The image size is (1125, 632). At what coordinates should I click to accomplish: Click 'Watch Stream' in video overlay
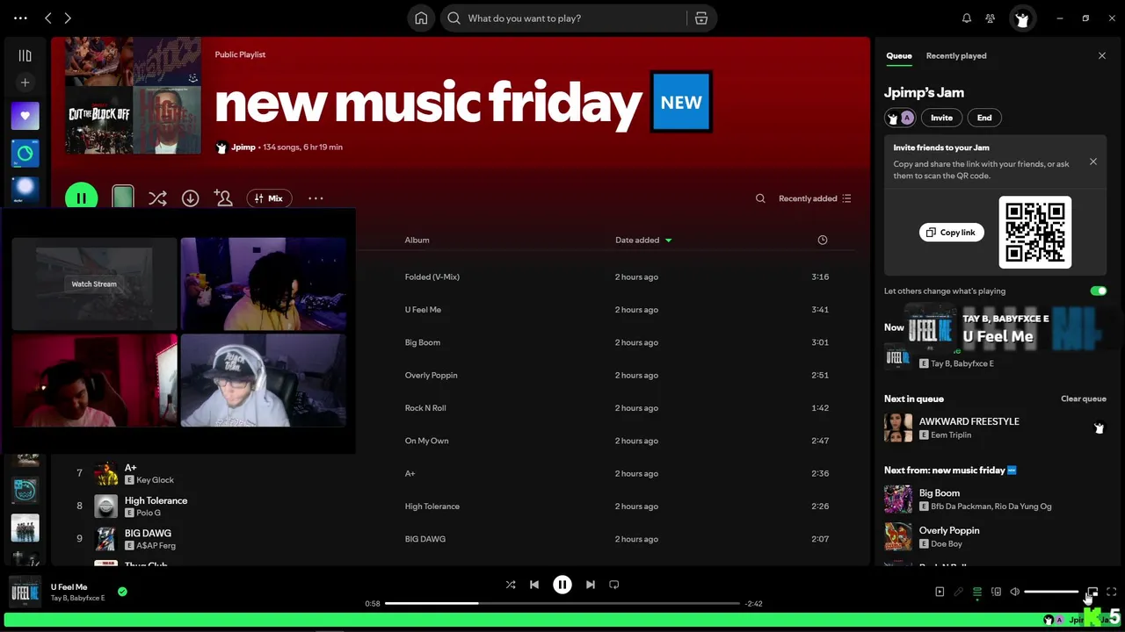point(94,284)
